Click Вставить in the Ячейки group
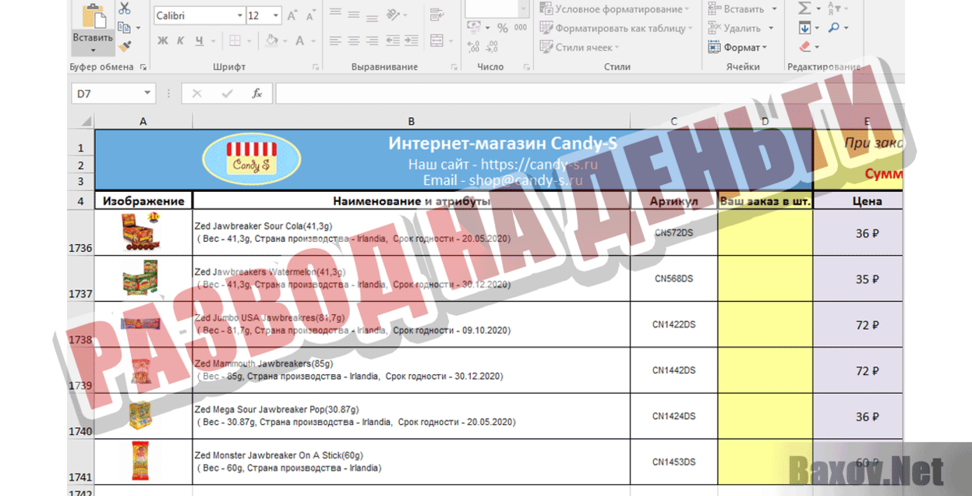 click(x=736, y=9)
